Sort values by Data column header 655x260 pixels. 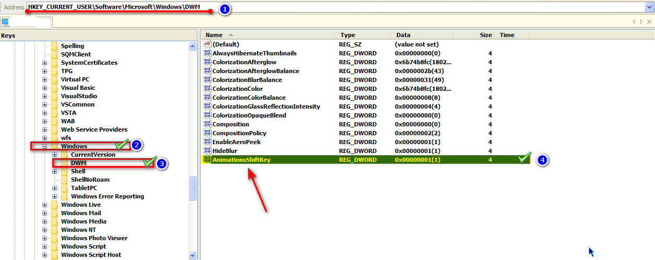423,35
